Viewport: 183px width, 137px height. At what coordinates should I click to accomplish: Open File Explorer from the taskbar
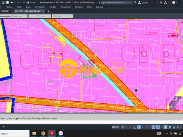tap(34, 133)
